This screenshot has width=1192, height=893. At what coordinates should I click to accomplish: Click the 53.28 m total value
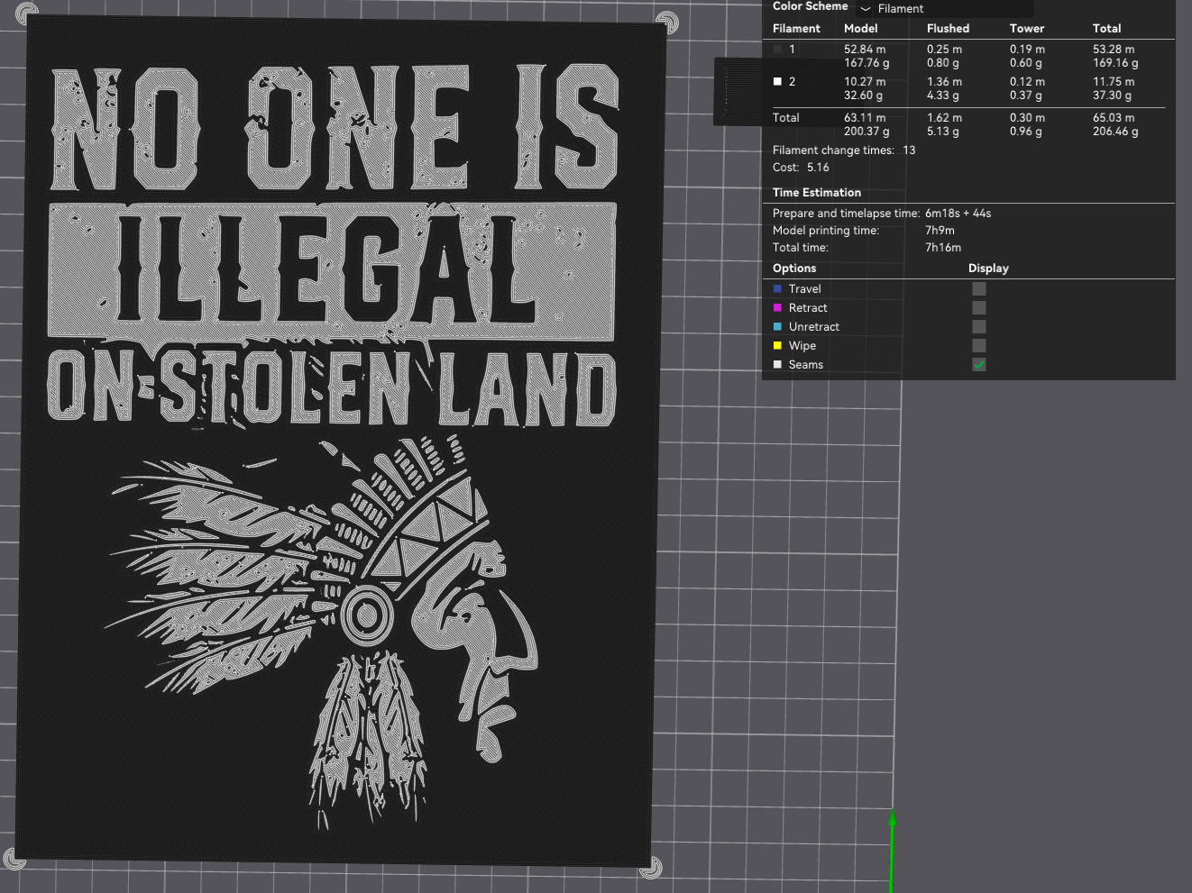click(x=1114, y=50)
